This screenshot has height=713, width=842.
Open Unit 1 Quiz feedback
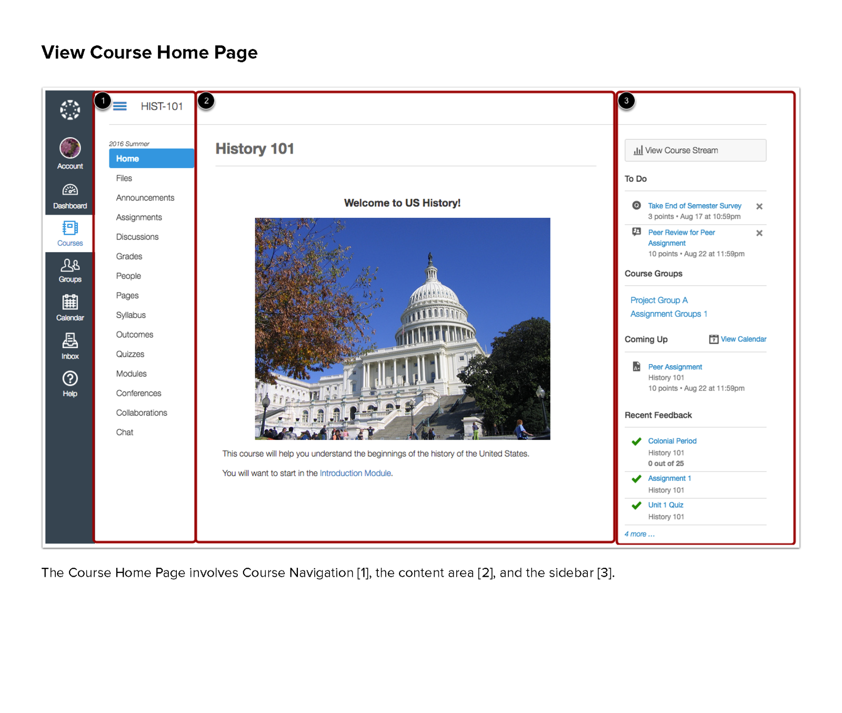pyautogui.click(x=666, y=505)
